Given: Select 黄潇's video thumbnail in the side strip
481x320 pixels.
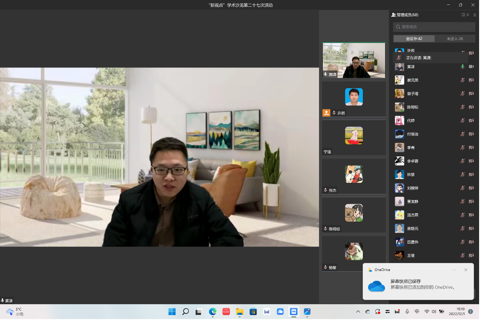Looking at the screenshot, I should 353,60.
